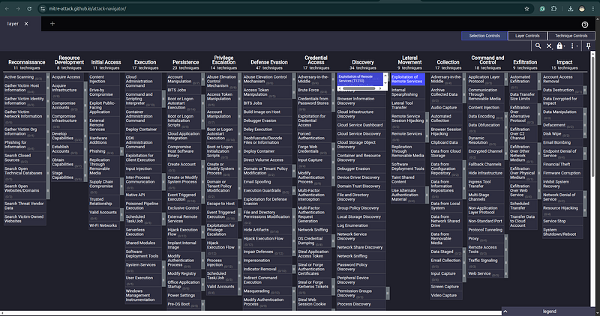This screenshot has width=600, height=316.
Task: Open the three-dot selection options dropdown
Action: point(574,46)
